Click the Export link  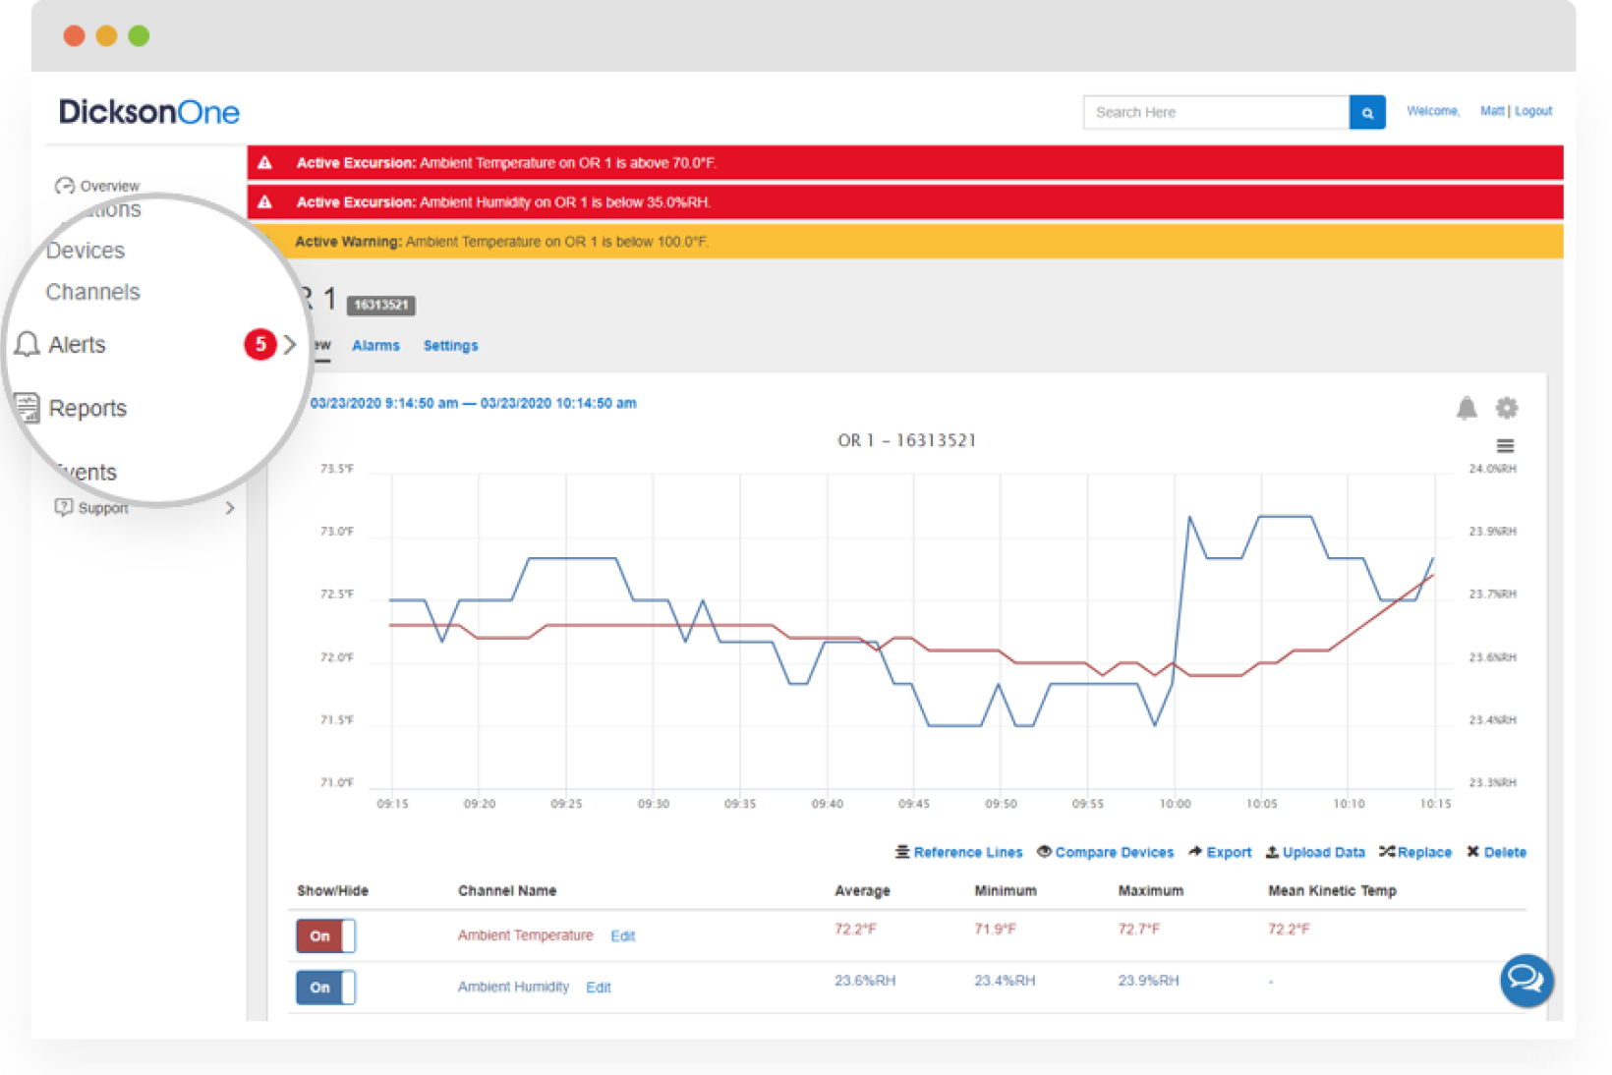click(1228, 852)
